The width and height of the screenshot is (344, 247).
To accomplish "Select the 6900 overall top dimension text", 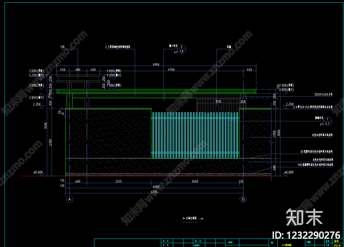I will (x=156, y=65).
